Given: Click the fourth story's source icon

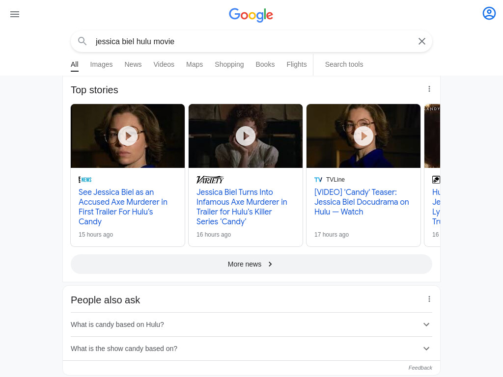Looking at the screenshot, I should click(436, 180).
